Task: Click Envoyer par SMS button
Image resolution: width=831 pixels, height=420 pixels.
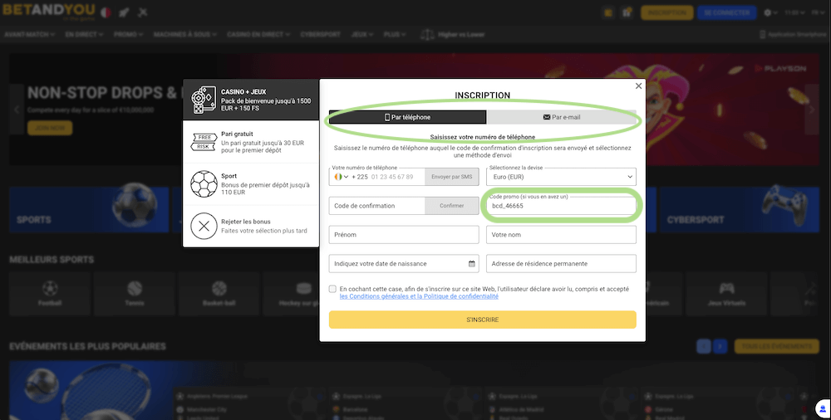Action: point(451,177)
